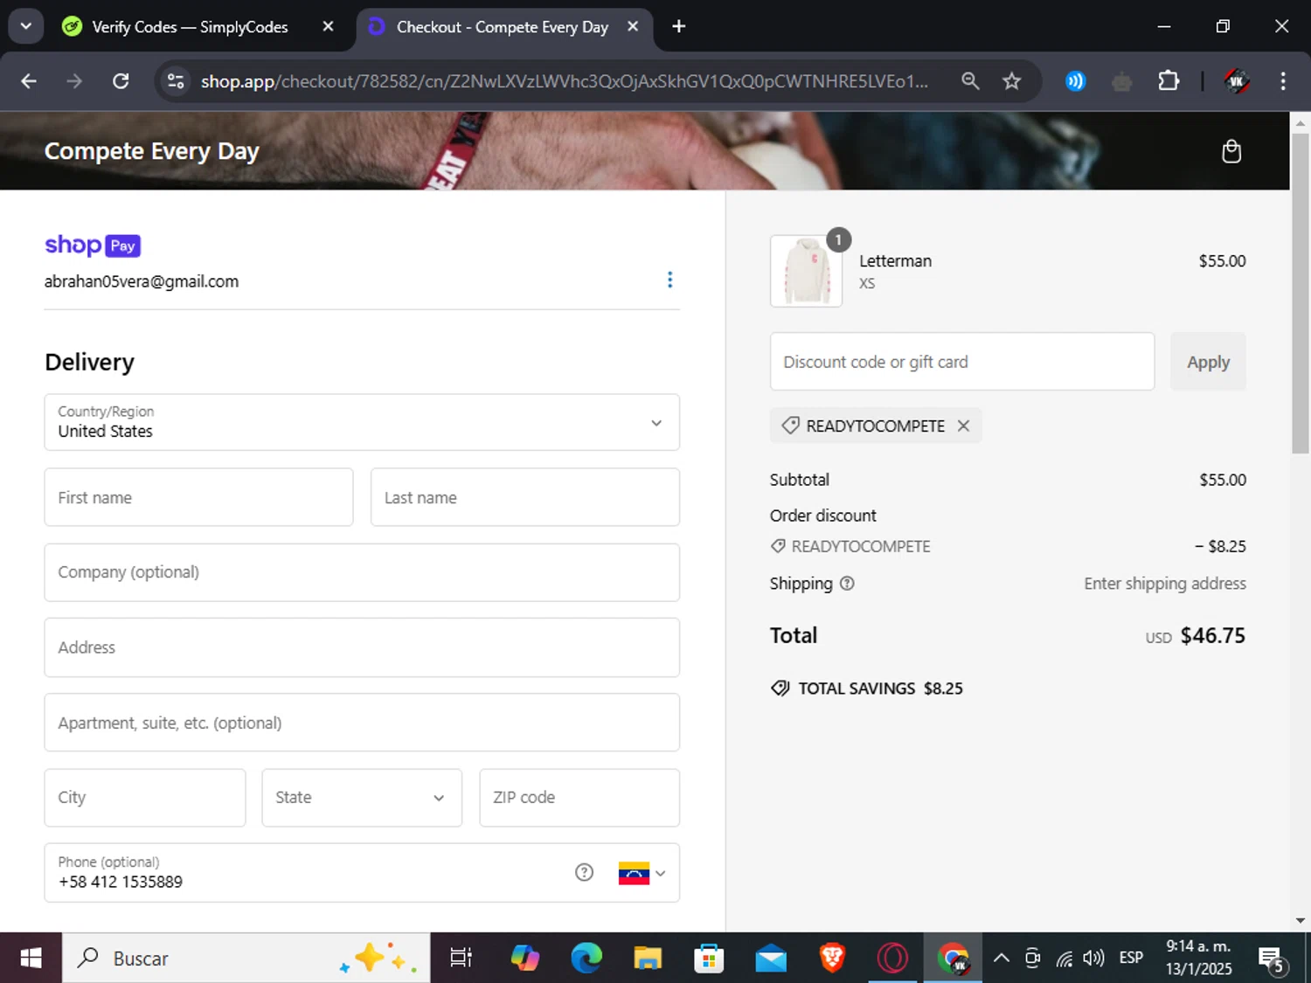Click the Chrome taskbar icon
Viewport: 1311px width, 983px height.
(954, 959)
